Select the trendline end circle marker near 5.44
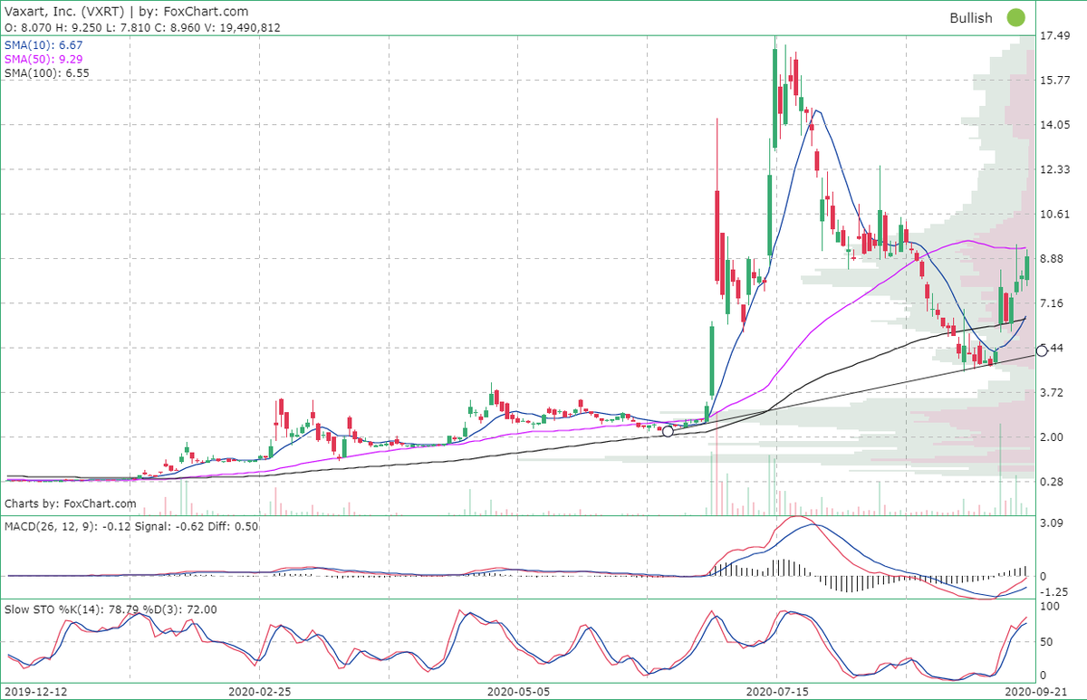The height and width of the screenshot is (700, 1087). [x=1041, y=350]
